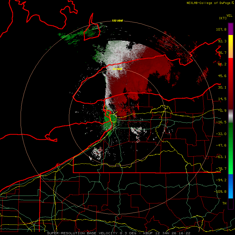This screenshot has width=235, height=235.
Task: Click the 61.2 value on velocity scale
Action: click(222, 64)
